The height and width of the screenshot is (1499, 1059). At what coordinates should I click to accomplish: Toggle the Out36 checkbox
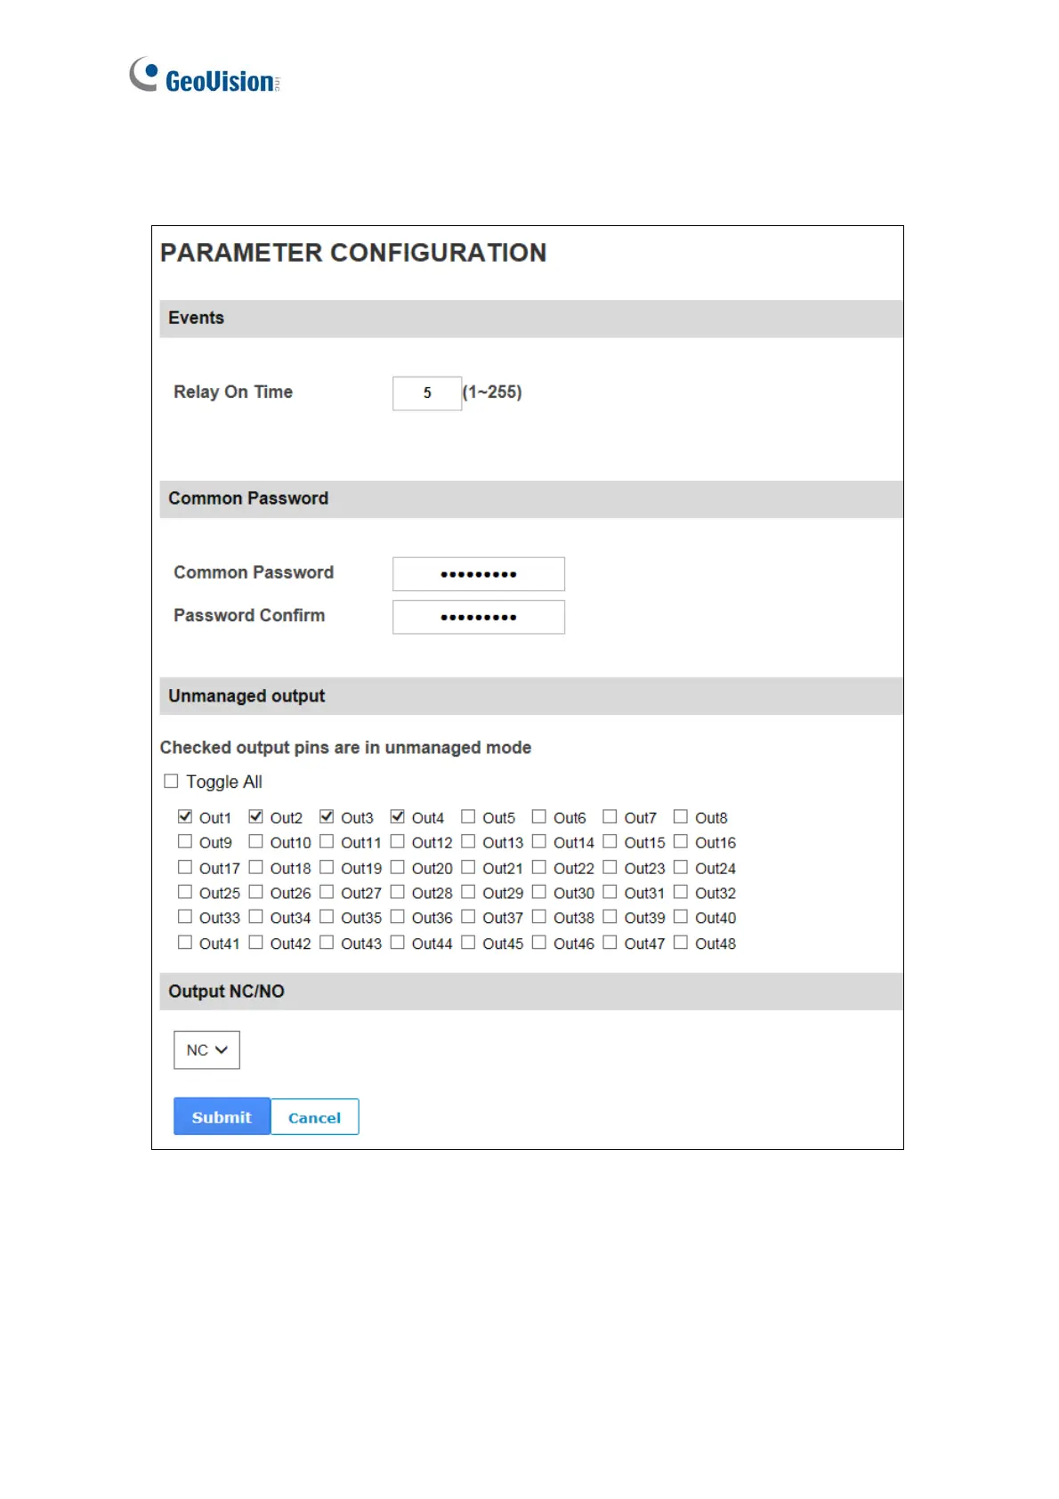click(x=398, y=917)
